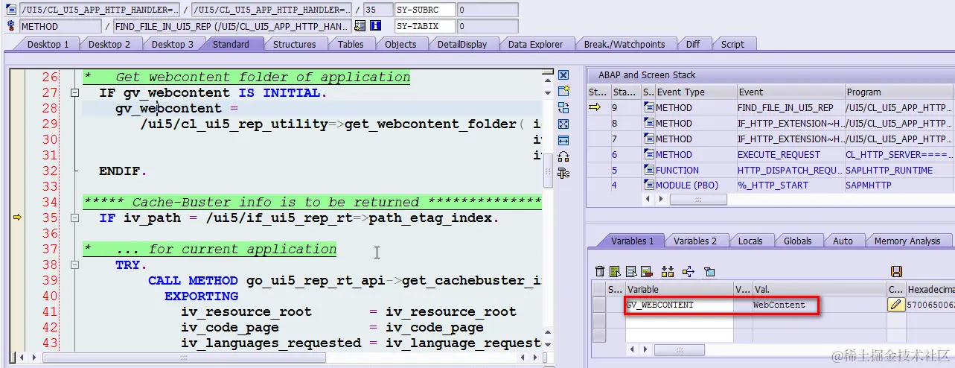
Task: Select the row selector button for GV_WEBCONTENT
Action: click(x=598, y=305)
